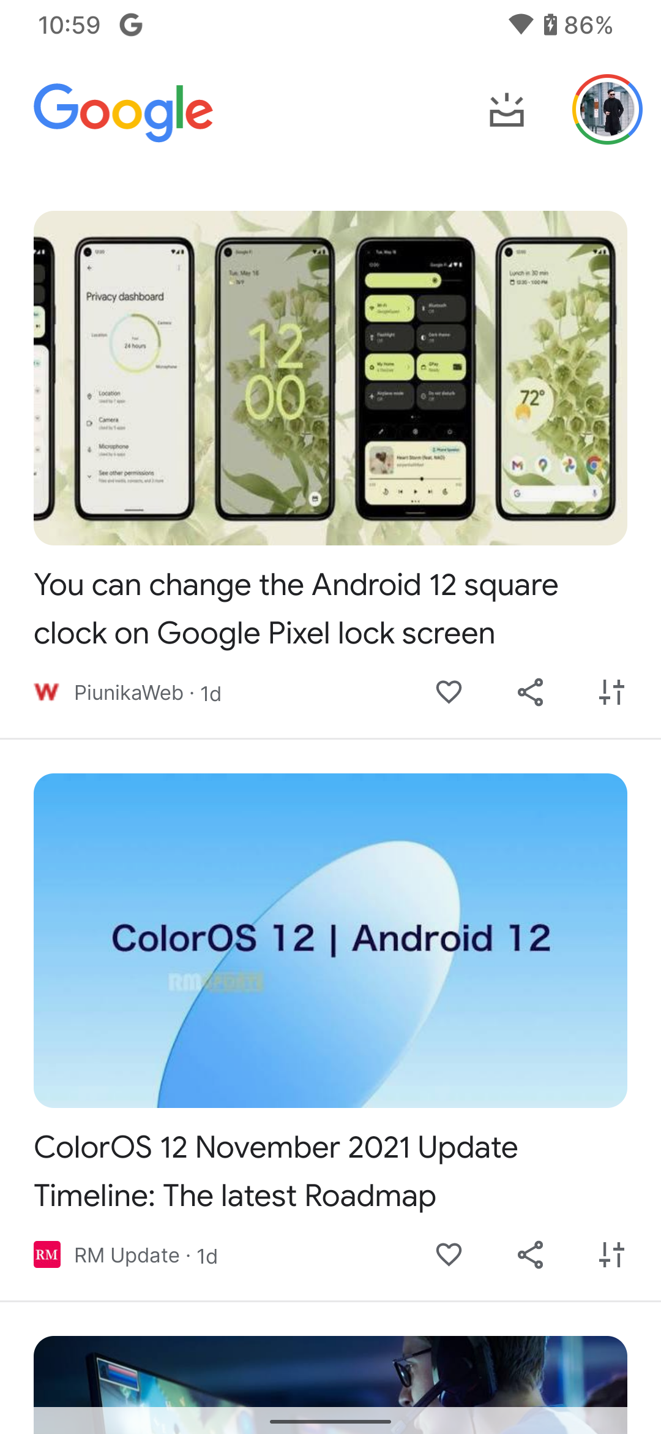Read 'ColorOS 12 November 2021 Update Timeline' headline
Screen dimensions: 661x1434
click(x=276, y=1171)
